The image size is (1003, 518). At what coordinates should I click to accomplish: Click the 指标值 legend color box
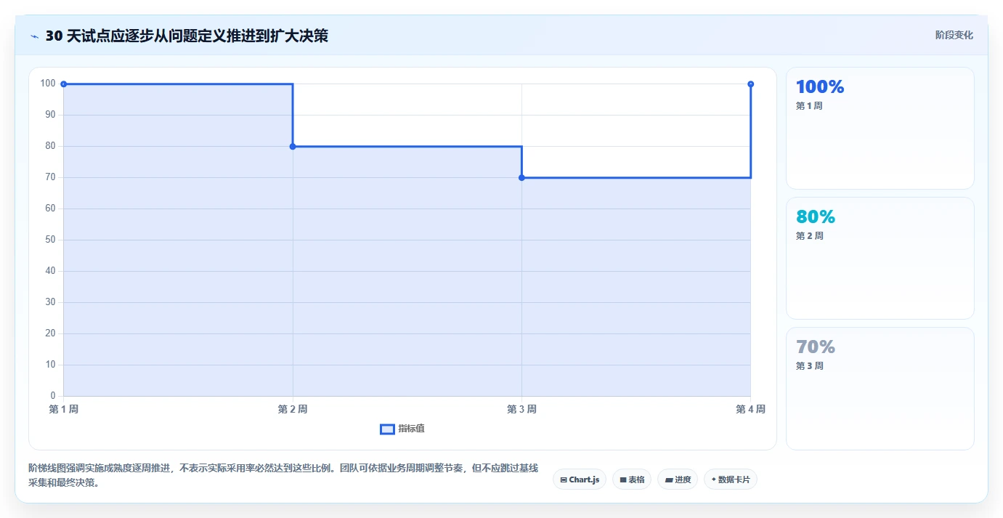pos(387,429)
